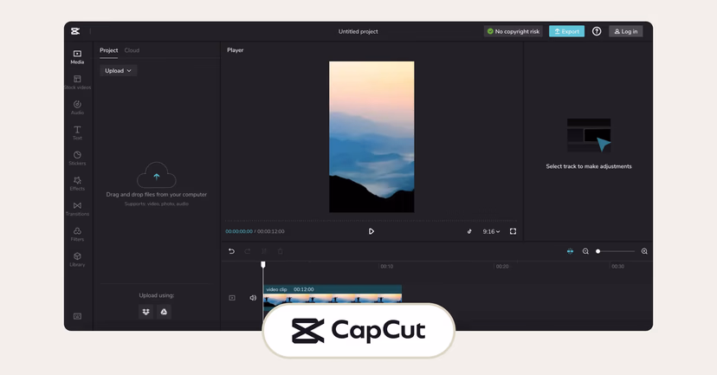Undo the last action in timeline toolbar
Viewport: 717px width, 375px height.
(x=231, y=251)
